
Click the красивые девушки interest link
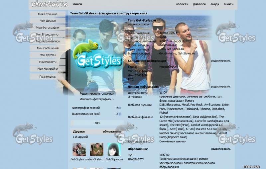pyautogui.click(x=172, y=97)
